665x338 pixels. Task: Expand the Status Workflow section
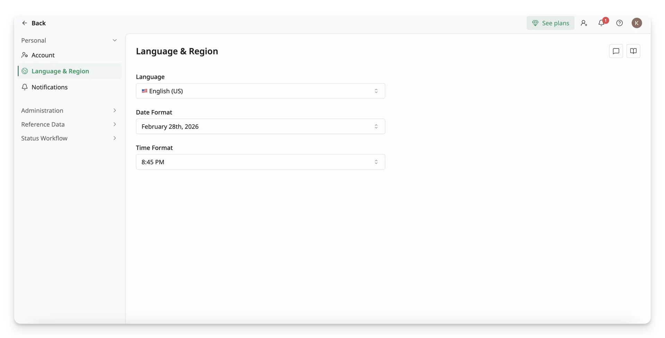point(69,138)
